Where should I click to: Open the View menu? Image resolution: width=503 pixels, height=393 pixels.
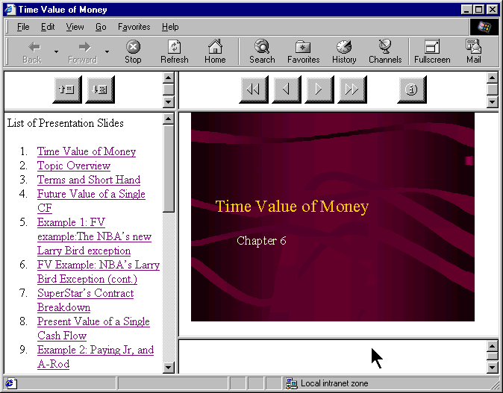point(75,27)
